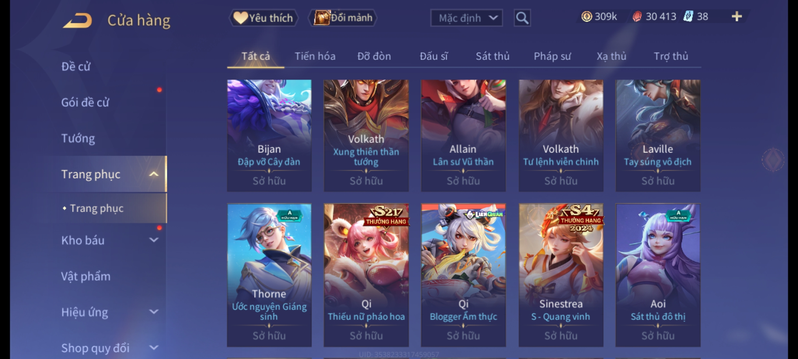Viewport: 798px width, 359px height.
Task: Select the Pháp sư tab
Action: [552, 57]
